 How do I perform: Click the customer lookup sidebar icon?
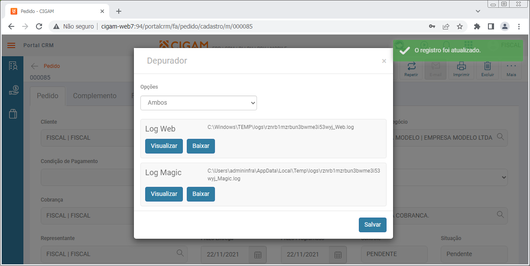[13, 66]
